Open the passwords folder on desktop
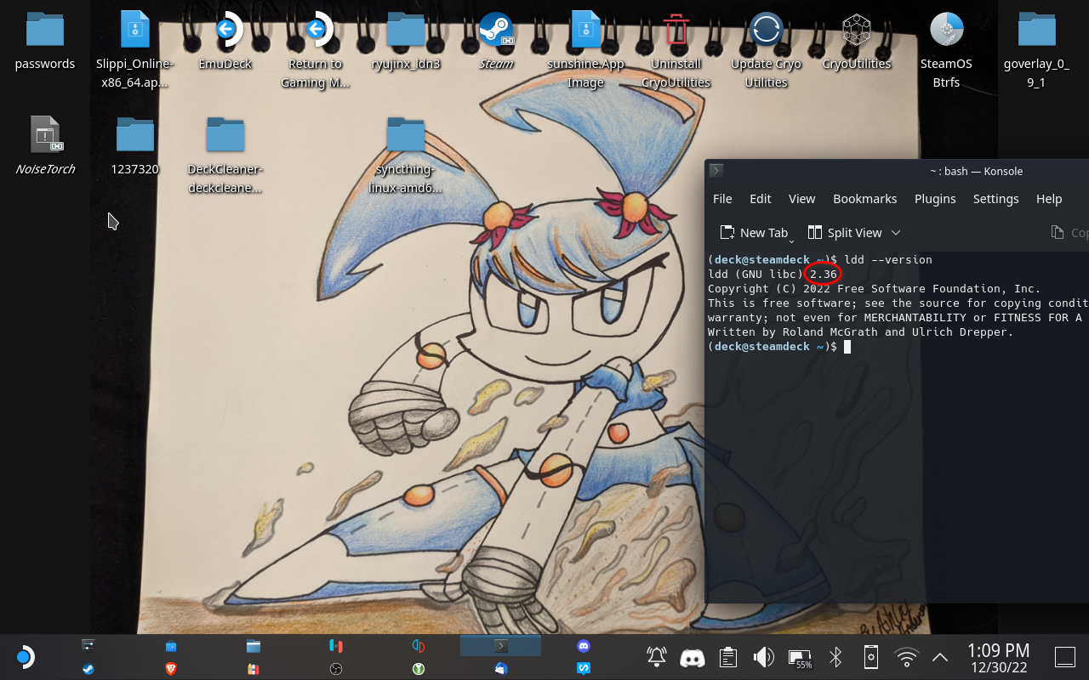This screenshot has width=1089, height=680. tap(45, 42)
